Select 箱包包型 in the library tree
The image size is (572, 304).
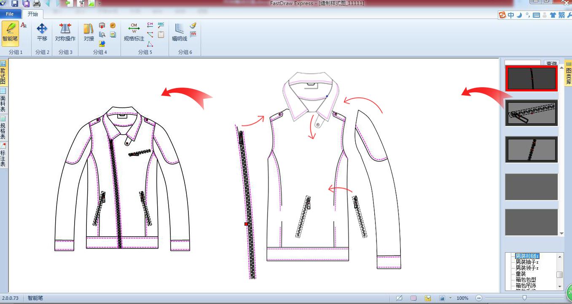point(526,280)
